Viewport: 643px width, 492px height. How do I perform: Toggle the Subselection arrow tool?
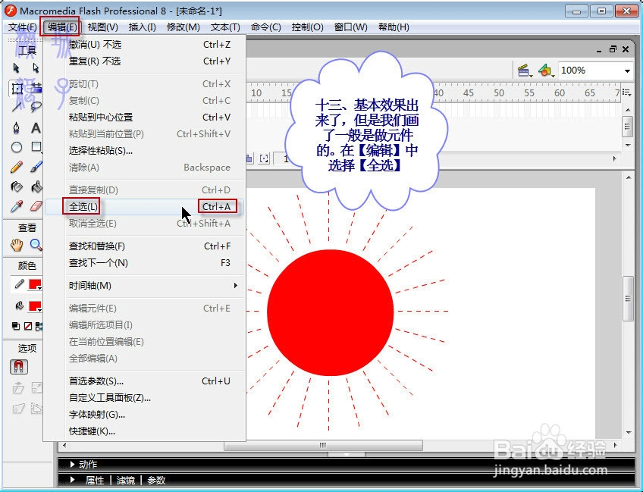tap(36, 68)
